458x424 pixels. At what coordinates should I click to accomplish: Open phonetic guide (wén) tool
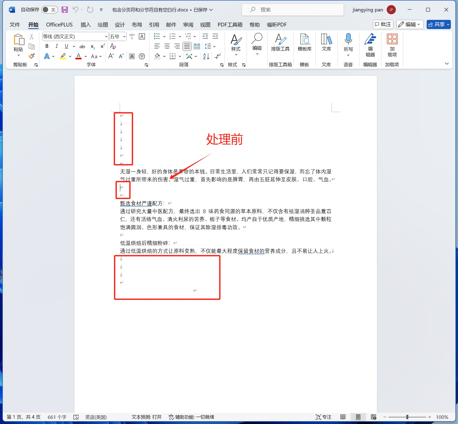coord(132,36)
